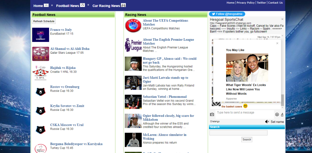The image size is (312, 153).
Task: Open Jari-Matti Latvala stands up to Ogier
Action: 165,80
